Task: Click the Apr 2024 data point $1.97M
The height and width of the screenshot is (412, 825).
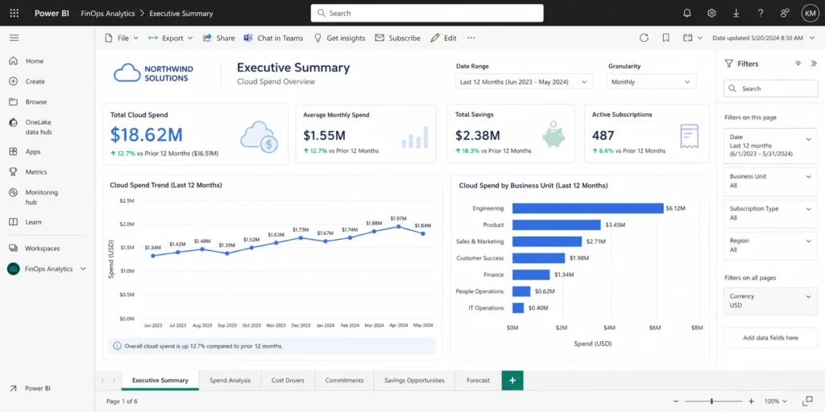Action: coord(398,226)
